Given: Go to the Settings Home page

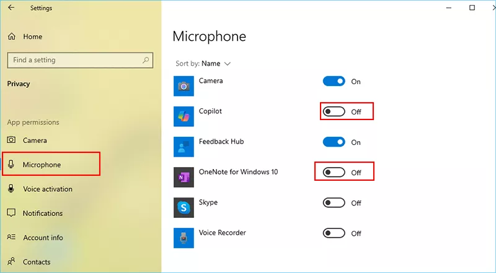Looking at the screenshot, I should (32, 37).
